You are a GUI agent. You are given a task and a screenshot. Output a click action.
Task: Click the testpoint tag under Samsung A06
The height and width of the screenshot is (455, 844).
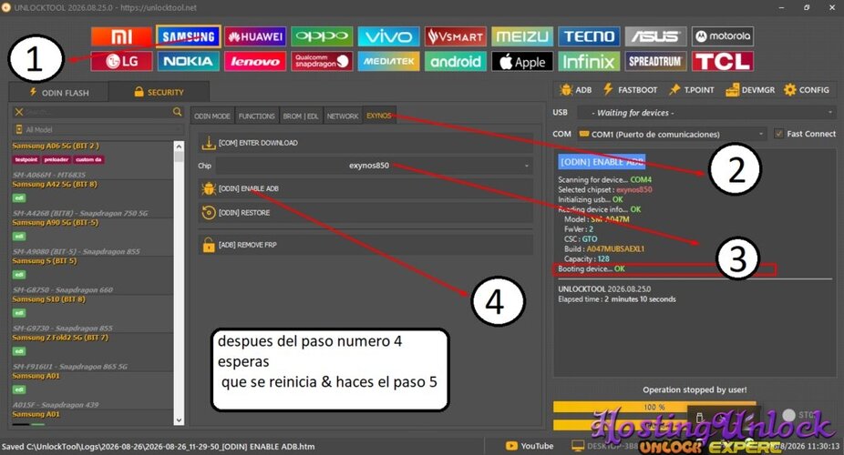coord(26,159)
